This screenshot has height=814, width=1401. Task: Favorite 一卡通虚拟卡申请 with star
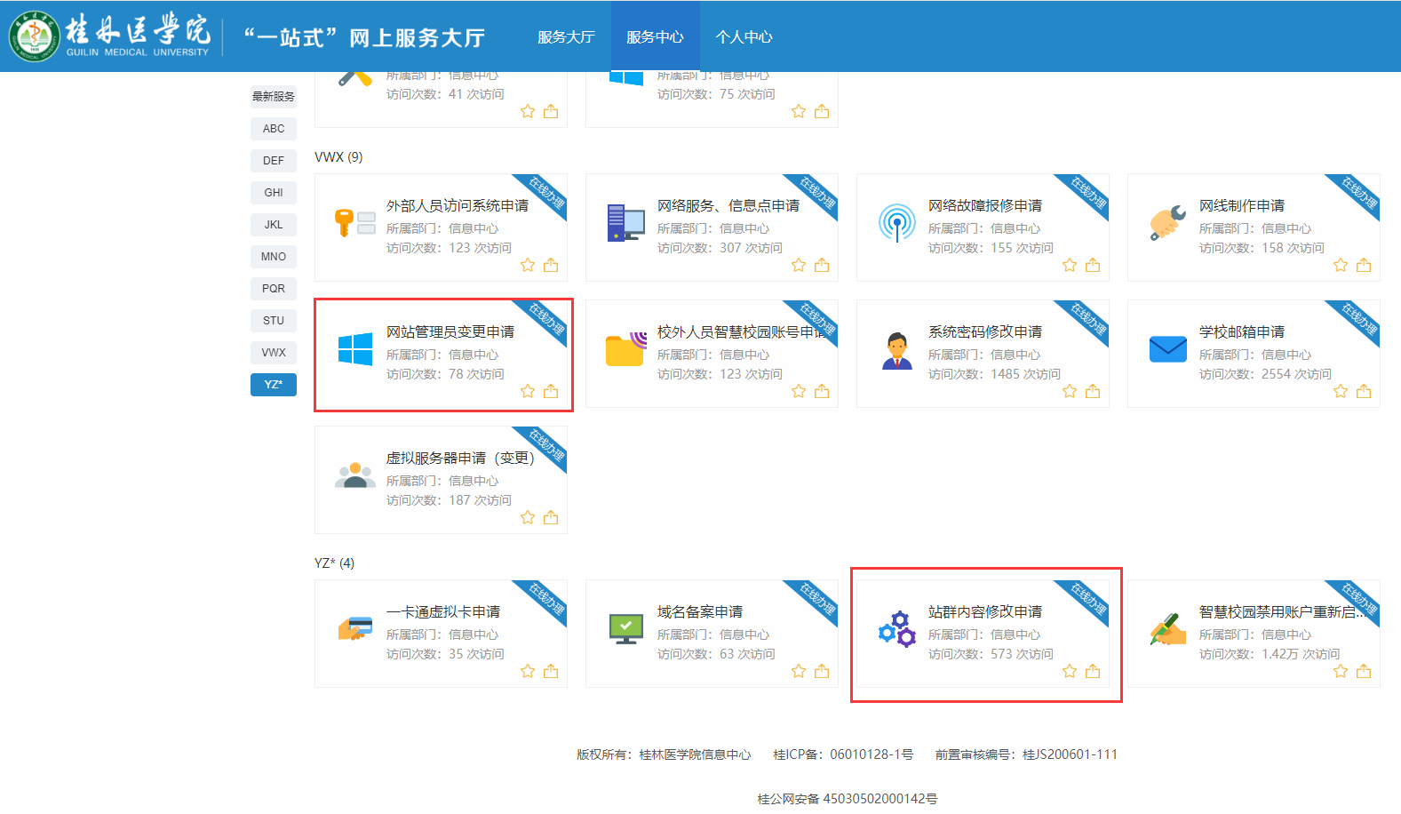(x=528, y=671)
